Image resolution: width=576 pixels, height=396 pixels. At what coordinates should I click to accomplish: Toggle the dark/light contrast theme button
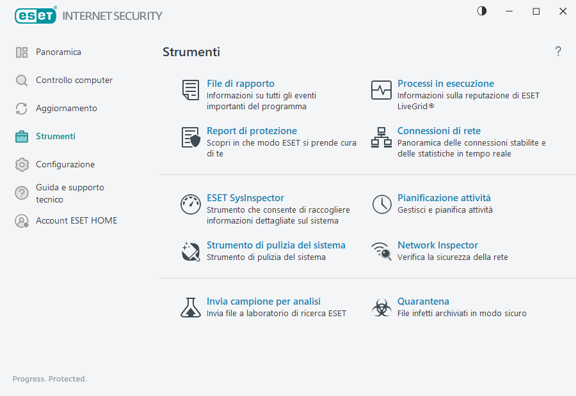pos(481,11)
